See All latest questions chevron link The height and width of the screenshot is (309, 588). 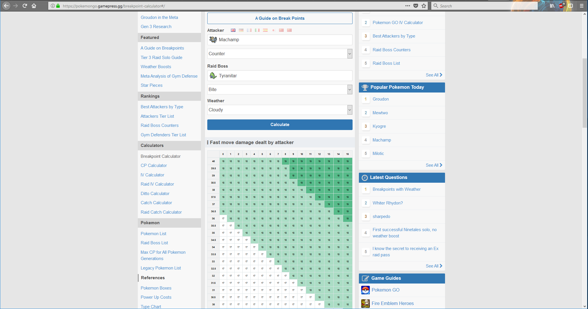434,266
